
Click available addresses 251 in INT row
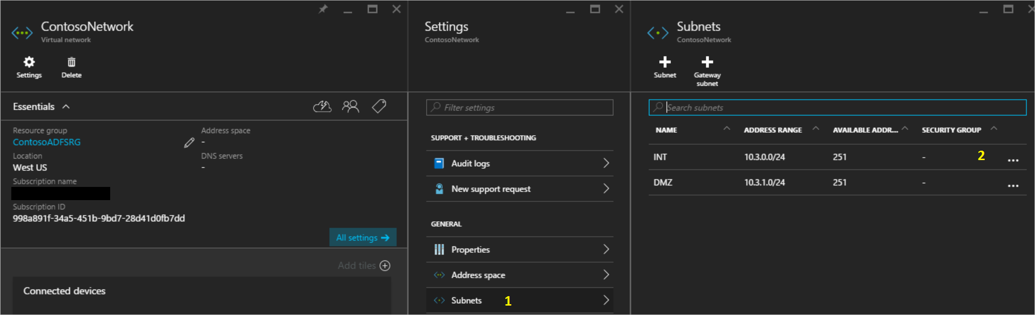(840, 157)
